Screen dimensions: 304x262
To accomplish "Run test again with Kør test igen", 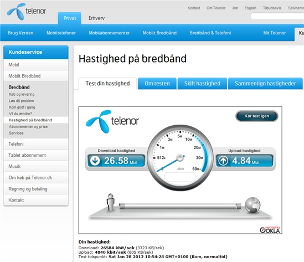I will coord(257,116).
